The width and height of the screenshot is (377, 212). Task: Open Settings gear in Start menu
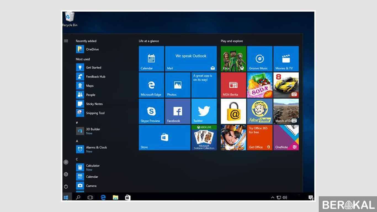point(66,174)
